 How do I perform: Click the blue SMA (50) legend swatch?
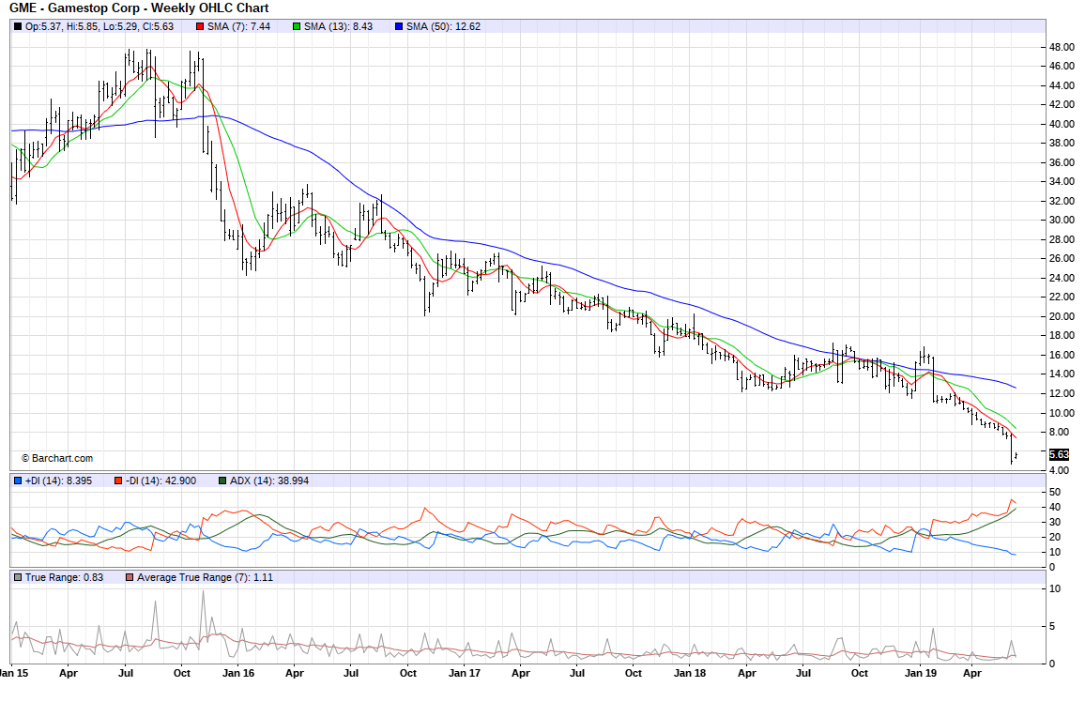pos(399,27)
